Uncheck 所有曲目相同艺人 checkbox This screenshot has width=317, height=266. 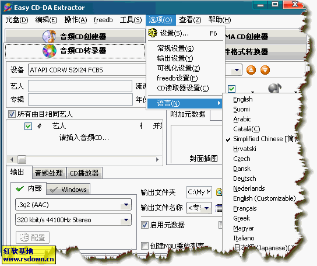click(12, 114)
